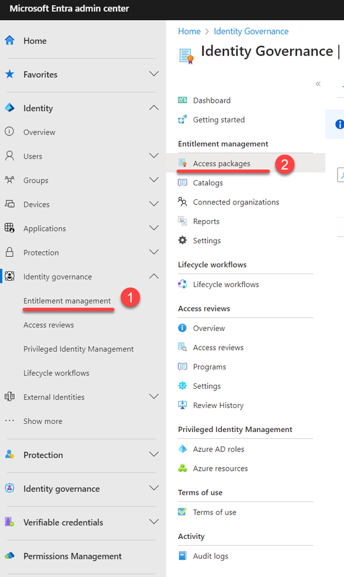Click the Devices icon in sidebar
Viewport: 344px width, 577px height.
point(10,204)
